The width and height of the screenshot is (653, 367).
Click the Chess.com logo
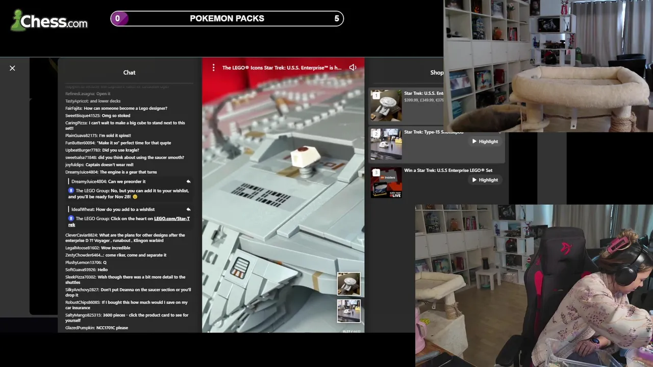(49, 20)
